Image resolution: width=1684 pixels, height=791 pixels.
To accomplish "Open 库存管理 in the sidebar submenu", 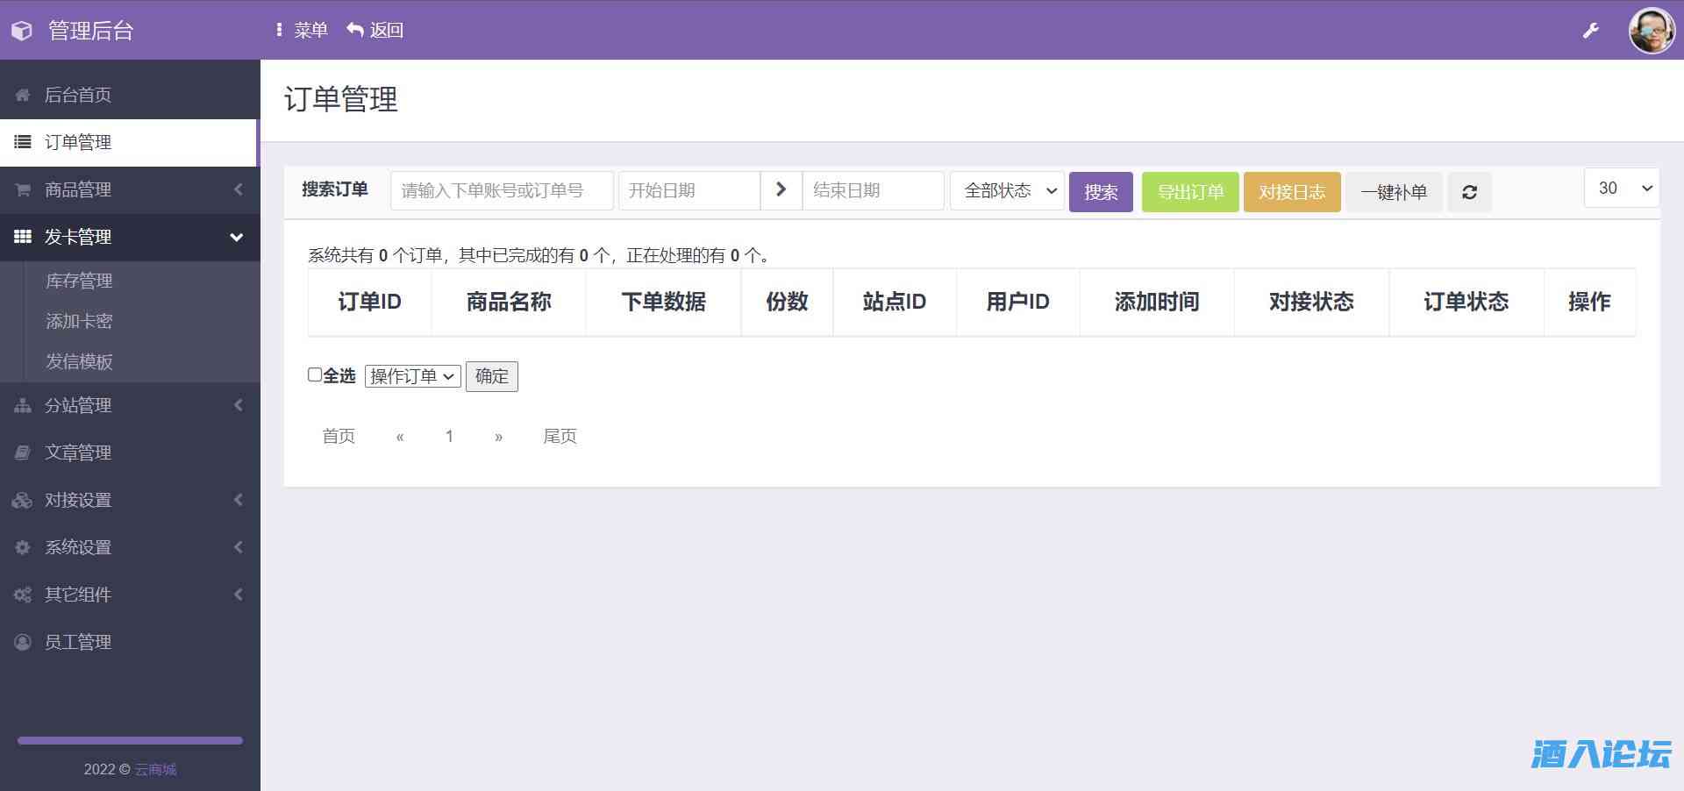I will coord(79,281).
